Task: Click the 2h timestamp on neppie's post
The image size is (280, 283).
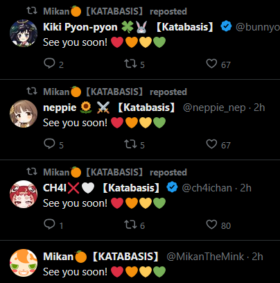Action: (259, 108)
